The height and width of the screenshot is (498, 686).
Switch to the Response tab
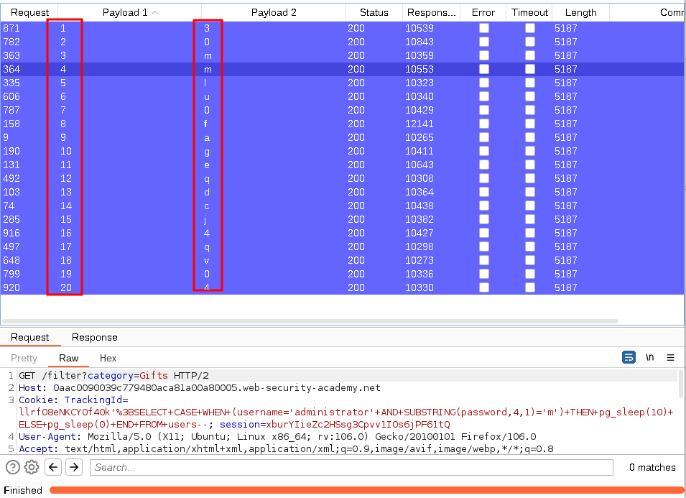point(95,338)
